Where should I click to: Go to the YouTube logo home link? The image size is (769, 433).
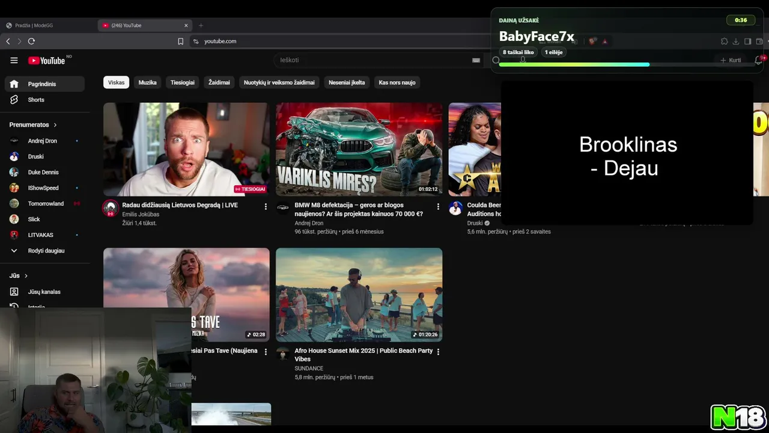click(x=46, y=60)
